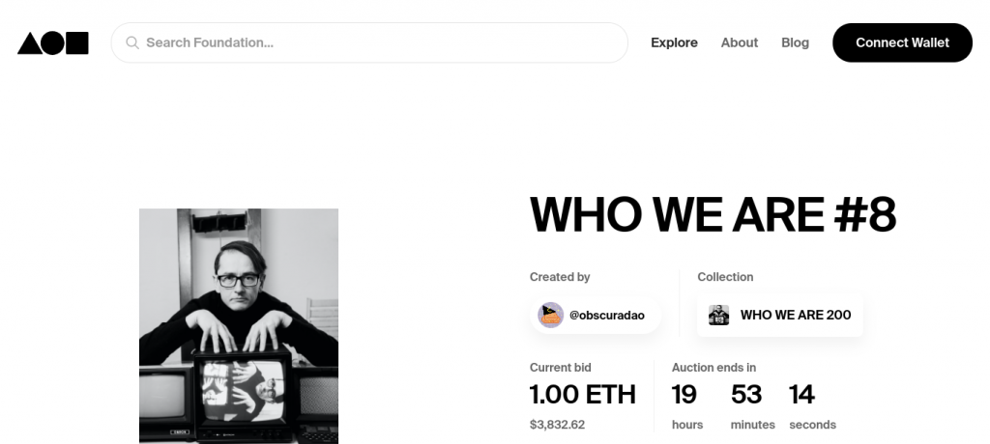Click the WHO WE ARE #8 title
The height and width of the screenshot is (444, 990).
pos(713,215)
